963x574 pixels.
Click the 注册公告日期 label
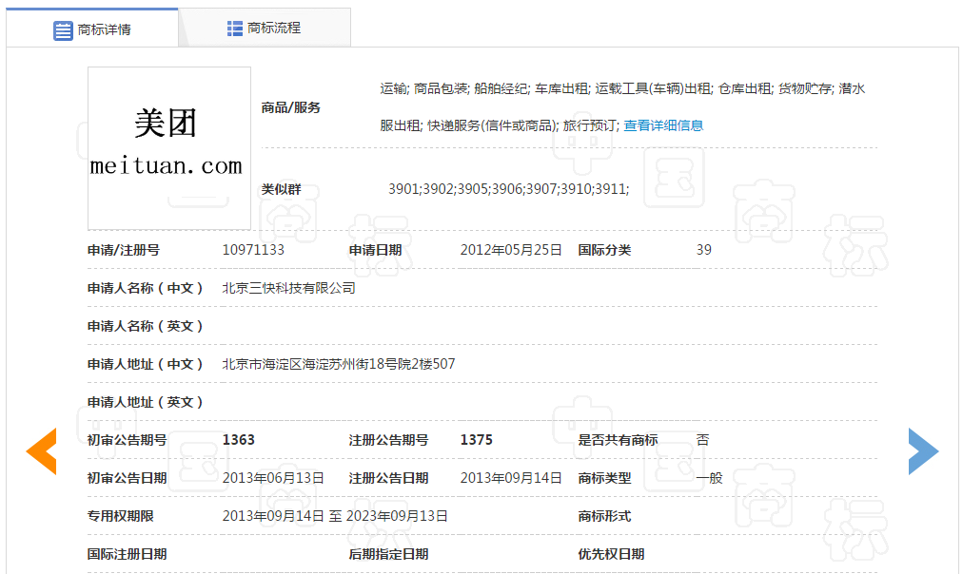point(389,478)
